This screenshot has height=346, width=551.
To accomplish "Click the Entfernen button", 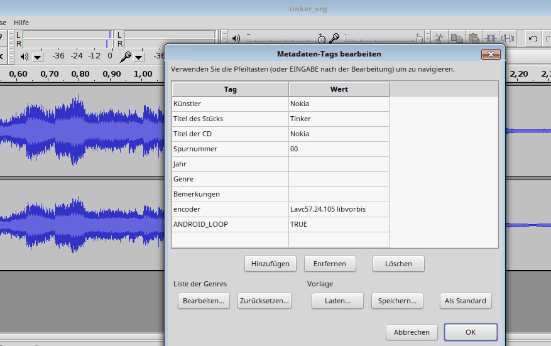I will click(330, 264).
